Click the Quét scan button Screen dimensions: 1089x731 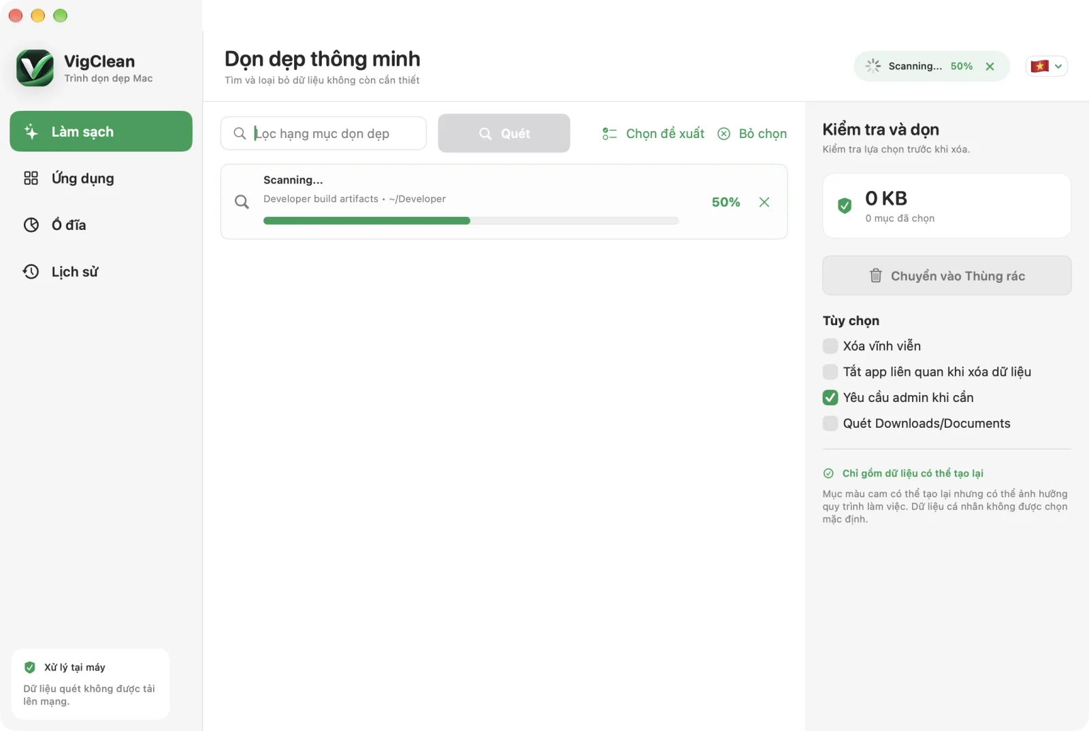coord(504,133)
